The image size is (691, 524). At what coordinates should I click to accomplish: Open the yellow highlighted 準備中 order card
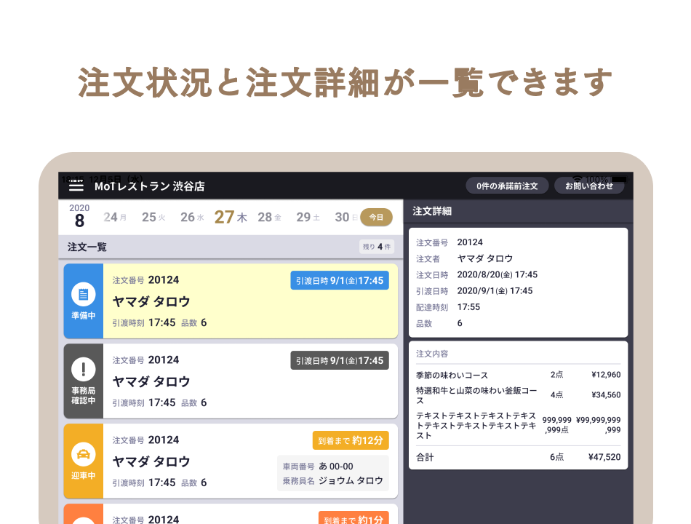pyautogui.click(x=231, y=301)
